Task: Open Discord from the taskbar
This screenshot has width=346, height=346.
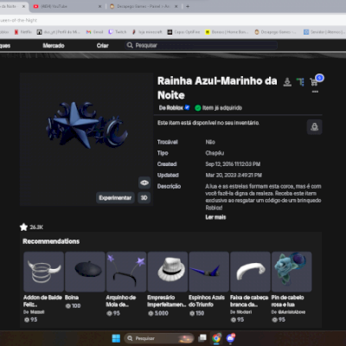Action: (230, 338)
